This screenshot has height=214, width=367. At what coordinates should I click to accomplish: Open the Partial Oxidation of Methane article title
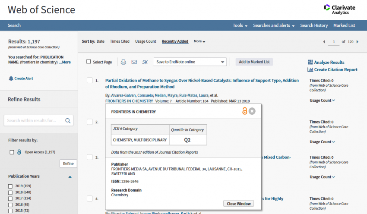click(202, 84)
